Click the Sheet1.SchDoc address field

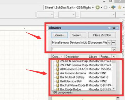point(68,7)
